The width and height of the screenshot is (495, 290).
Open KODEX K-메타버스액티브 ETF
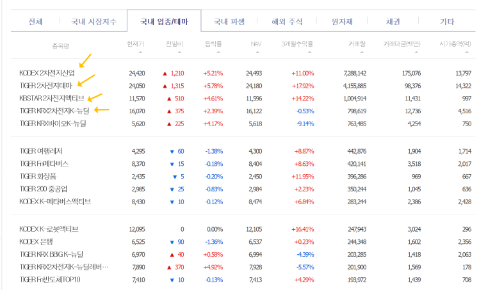55,202
